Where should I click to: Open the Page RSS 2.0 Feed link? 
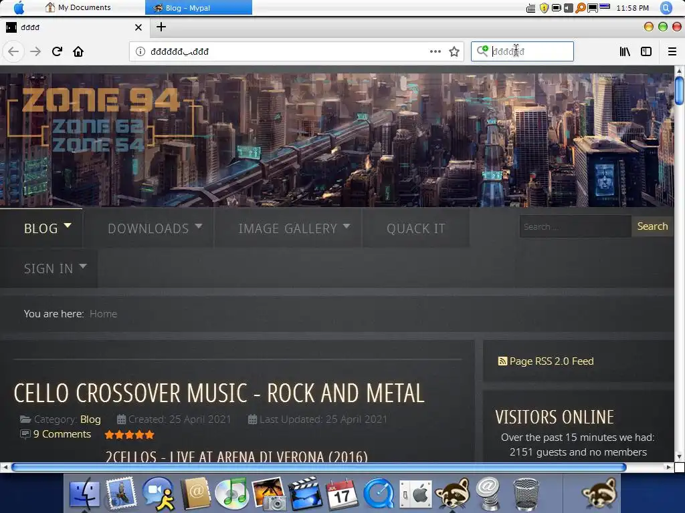pos(546,361)
